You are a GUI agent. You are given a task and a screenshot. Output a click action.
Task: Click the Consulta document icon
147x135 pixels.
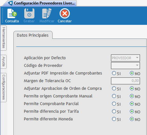(x=12, y=14)
